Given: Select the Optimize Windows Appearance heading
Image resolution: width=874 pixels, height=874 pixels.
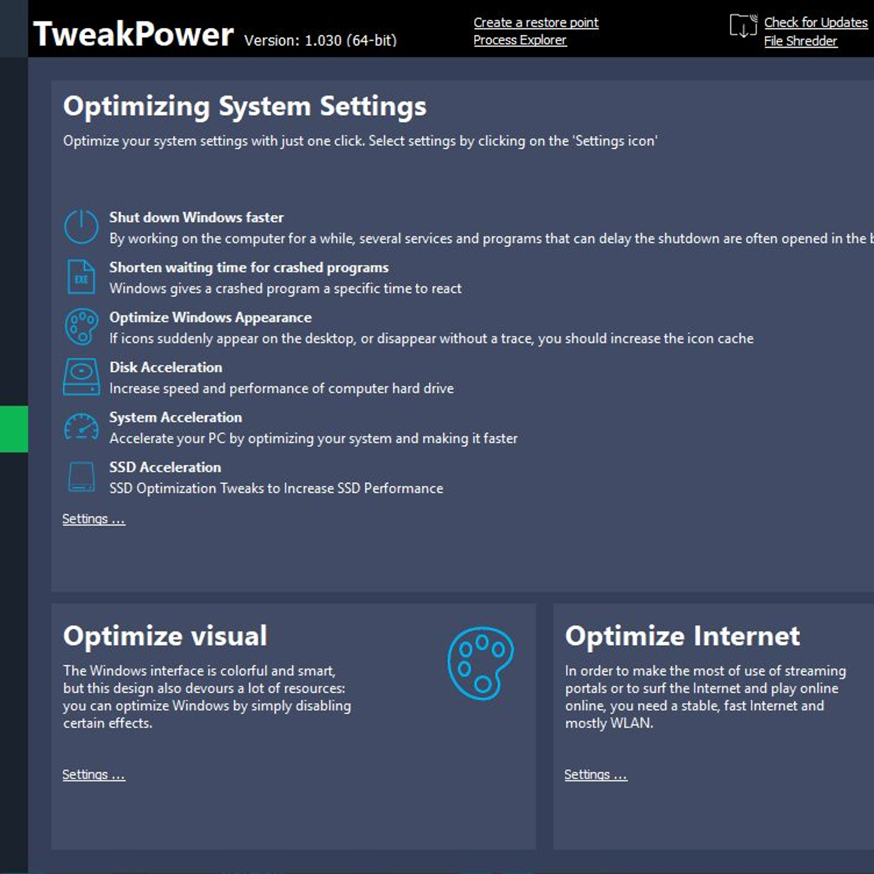Looking at the screenshot, I should click(x=210, y=317).
